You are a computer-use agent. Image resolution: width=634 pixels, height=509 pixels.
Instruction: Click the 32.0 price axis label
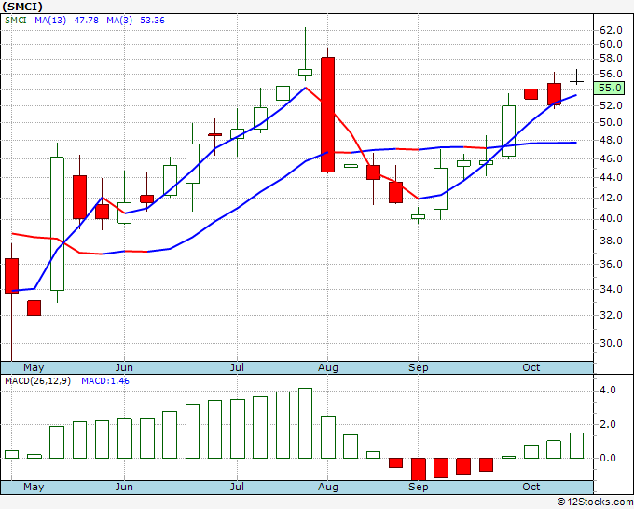tap(611, 315)
